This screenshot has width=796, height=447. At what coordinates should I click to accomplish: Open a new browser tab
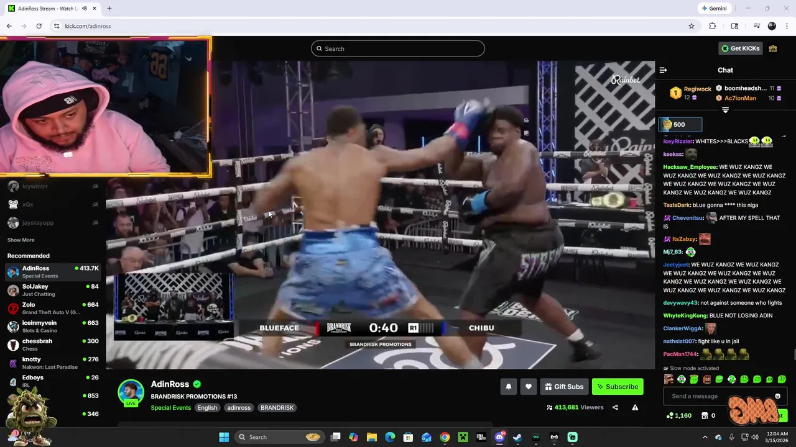[109, 9]
